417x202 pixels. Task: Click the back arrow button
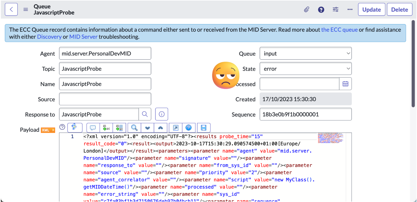[11, 9]
